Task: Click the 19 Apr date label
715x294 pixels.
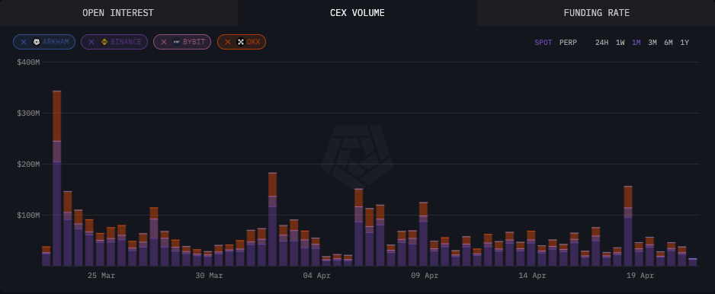Action: point(640,276)
